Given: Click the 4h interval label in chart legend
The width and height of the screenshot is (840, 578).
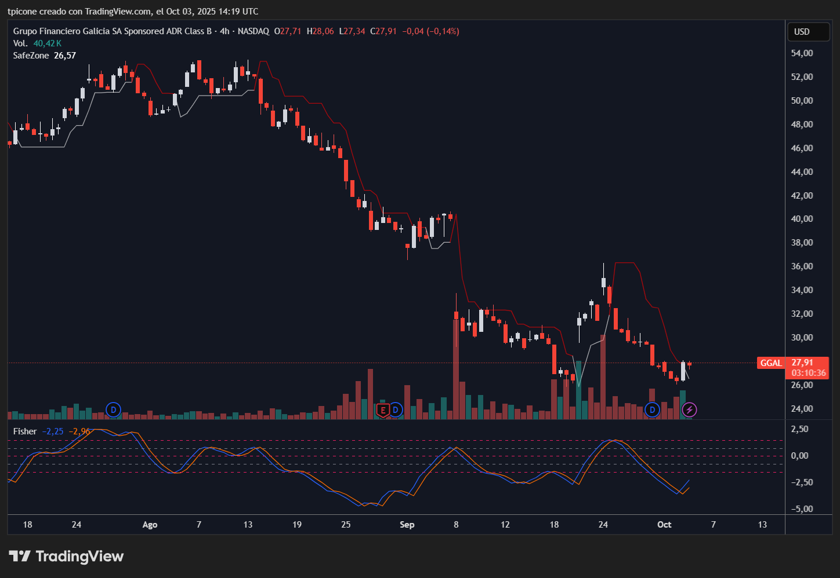Looking at the screenshot, I should (225, 31).
